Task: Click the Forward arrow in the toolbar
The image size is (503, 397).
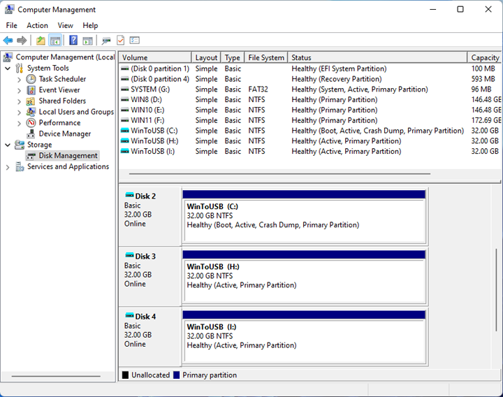Action: (22, 41)
